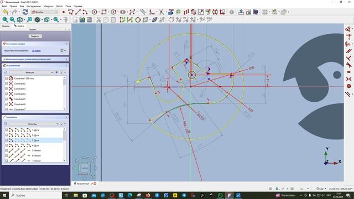Viewport: 354px width, 199px height.
Task: Click the Leave Sketch upload-arrow icon
Action: point(241,12)
